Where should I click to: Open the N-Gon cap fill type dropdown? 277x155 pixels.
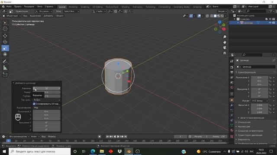point(46,100)
